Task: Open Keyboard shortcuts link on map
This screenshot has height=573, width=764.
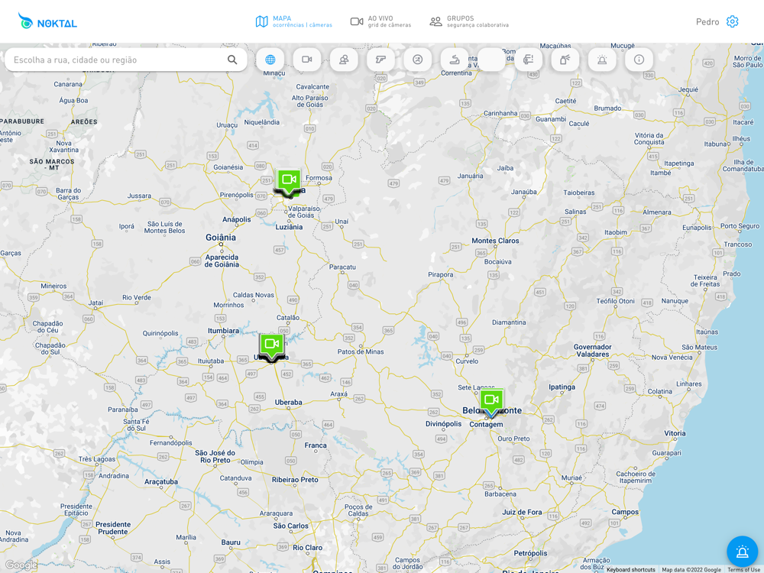Action: pyautogui.click(x=630, y=570)
